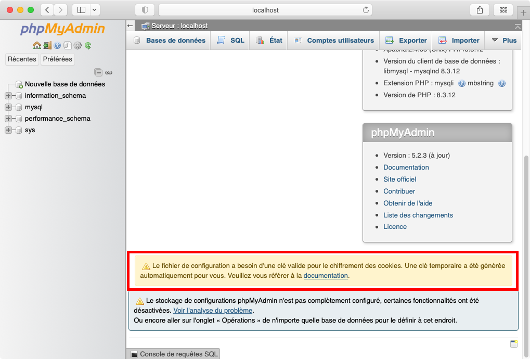Click the logout door icon

coord(47,46)
